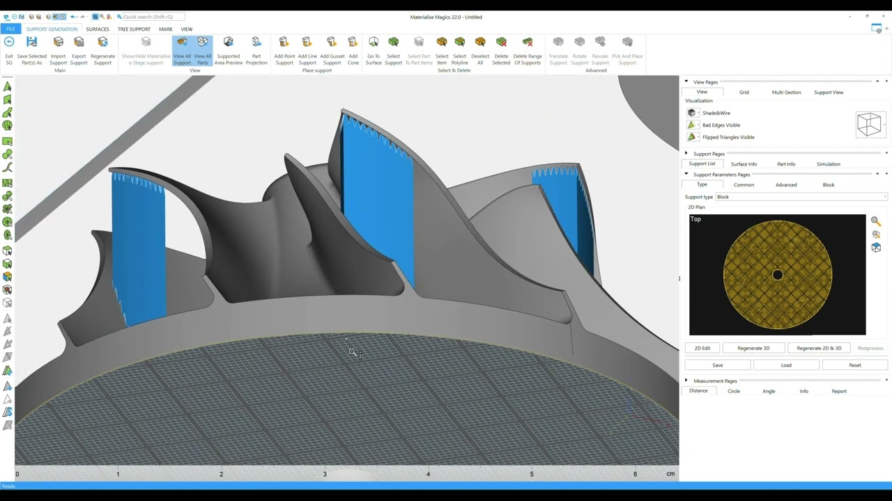Click the 2D Plan top view thumbnail
Image resolution: width=892 pixels, height=501 pixels.
click(778, 275)
